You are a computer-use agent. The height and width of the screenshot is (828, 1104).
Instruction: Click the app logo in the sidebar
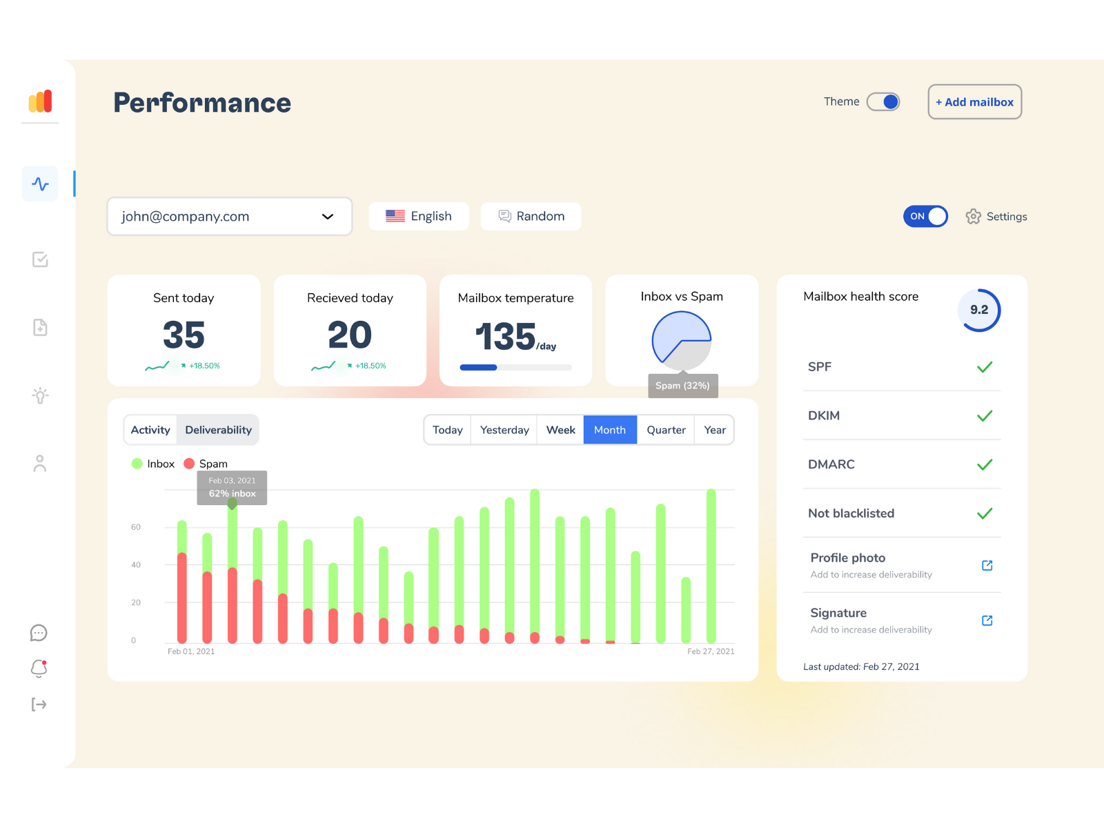click(x=40, y=101)
